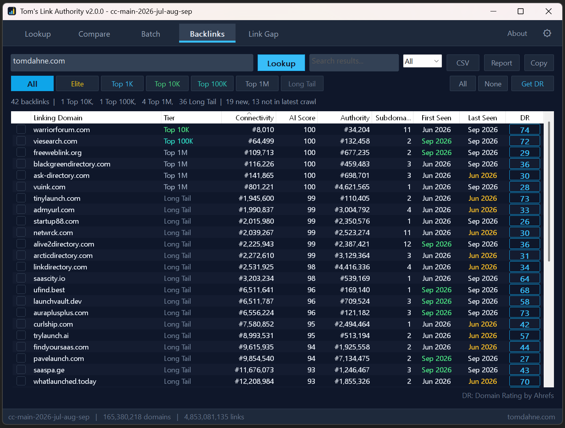This screenshot has height=428, width=565.
Task: Filter by Top 10K tier
Action: pos(167,84)
